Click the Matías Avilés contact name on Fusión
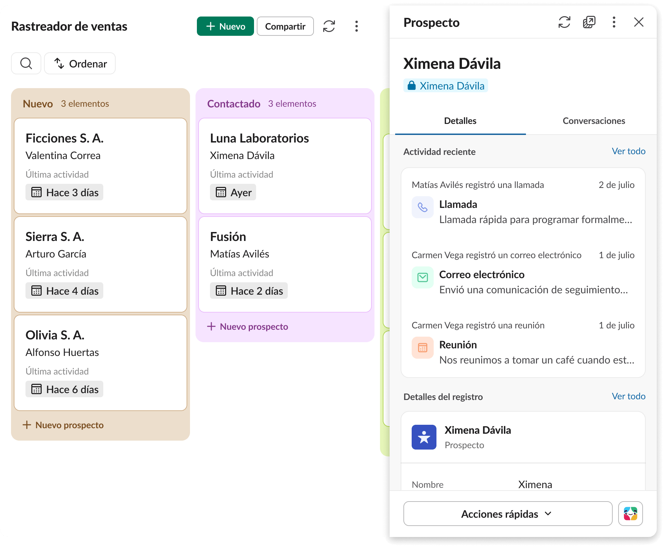This screenshot has width=665, height=548. tap(240, 254)
